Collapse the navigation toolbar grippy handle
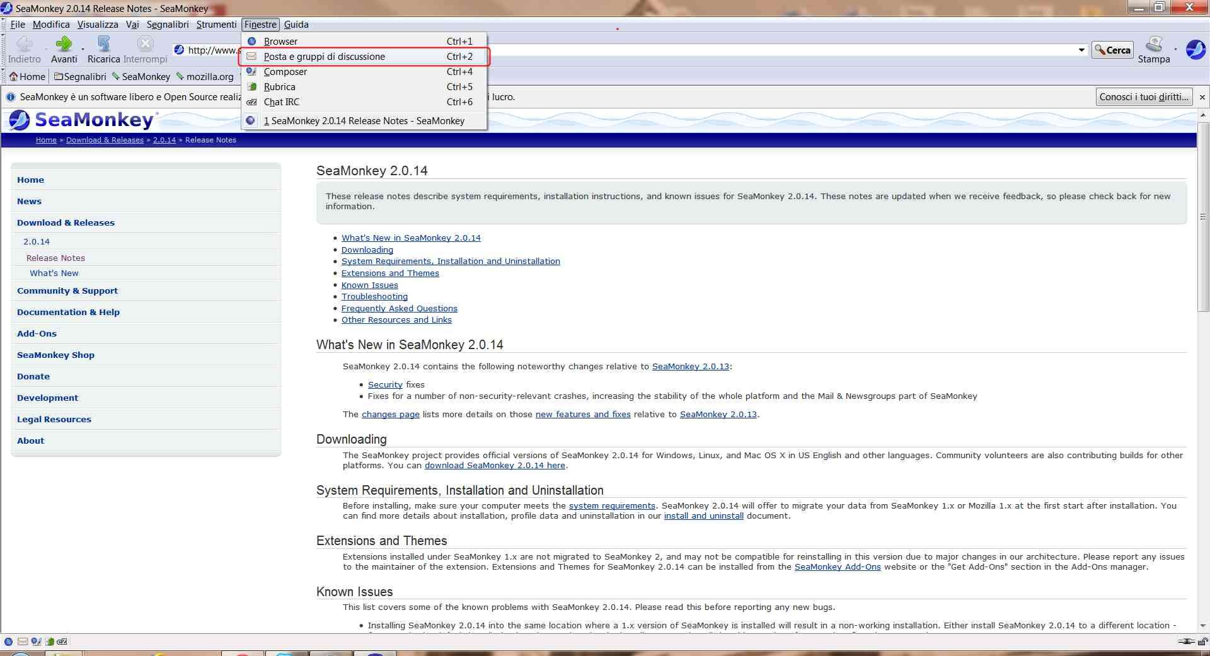 4,49
